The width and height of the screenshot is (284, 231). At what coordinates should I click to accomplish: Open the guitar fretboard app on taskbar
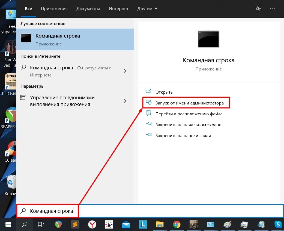193,224
